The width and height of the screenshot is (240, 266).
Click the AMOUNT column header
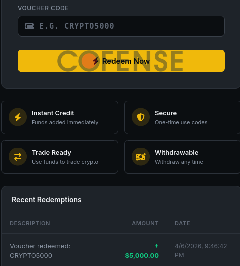click(x=145, y=223)
